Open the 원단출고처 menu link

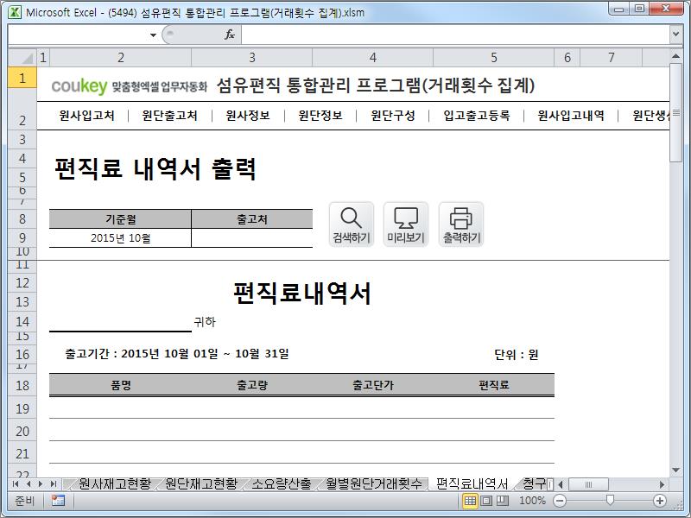[169, 116]
